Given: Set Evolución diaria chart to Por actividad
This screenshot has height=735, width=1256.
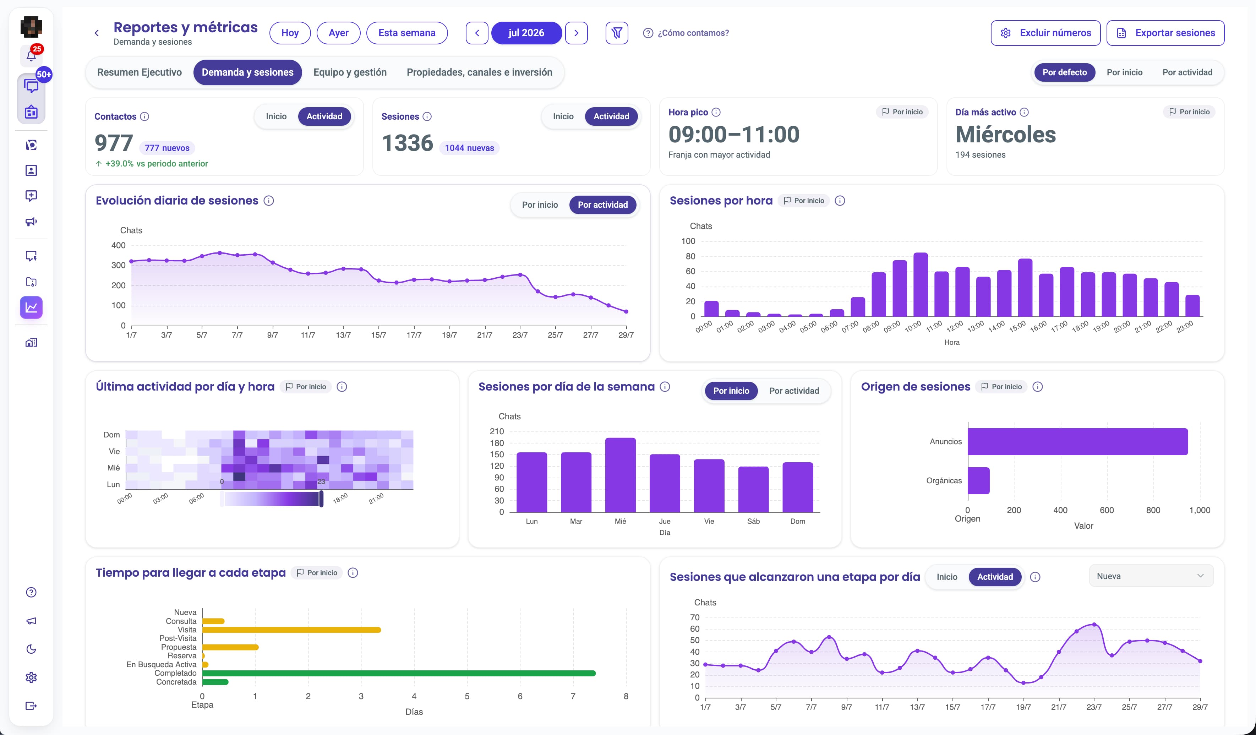Looking at the screenshot, I should pyautogui.click(x=602, y=205).
